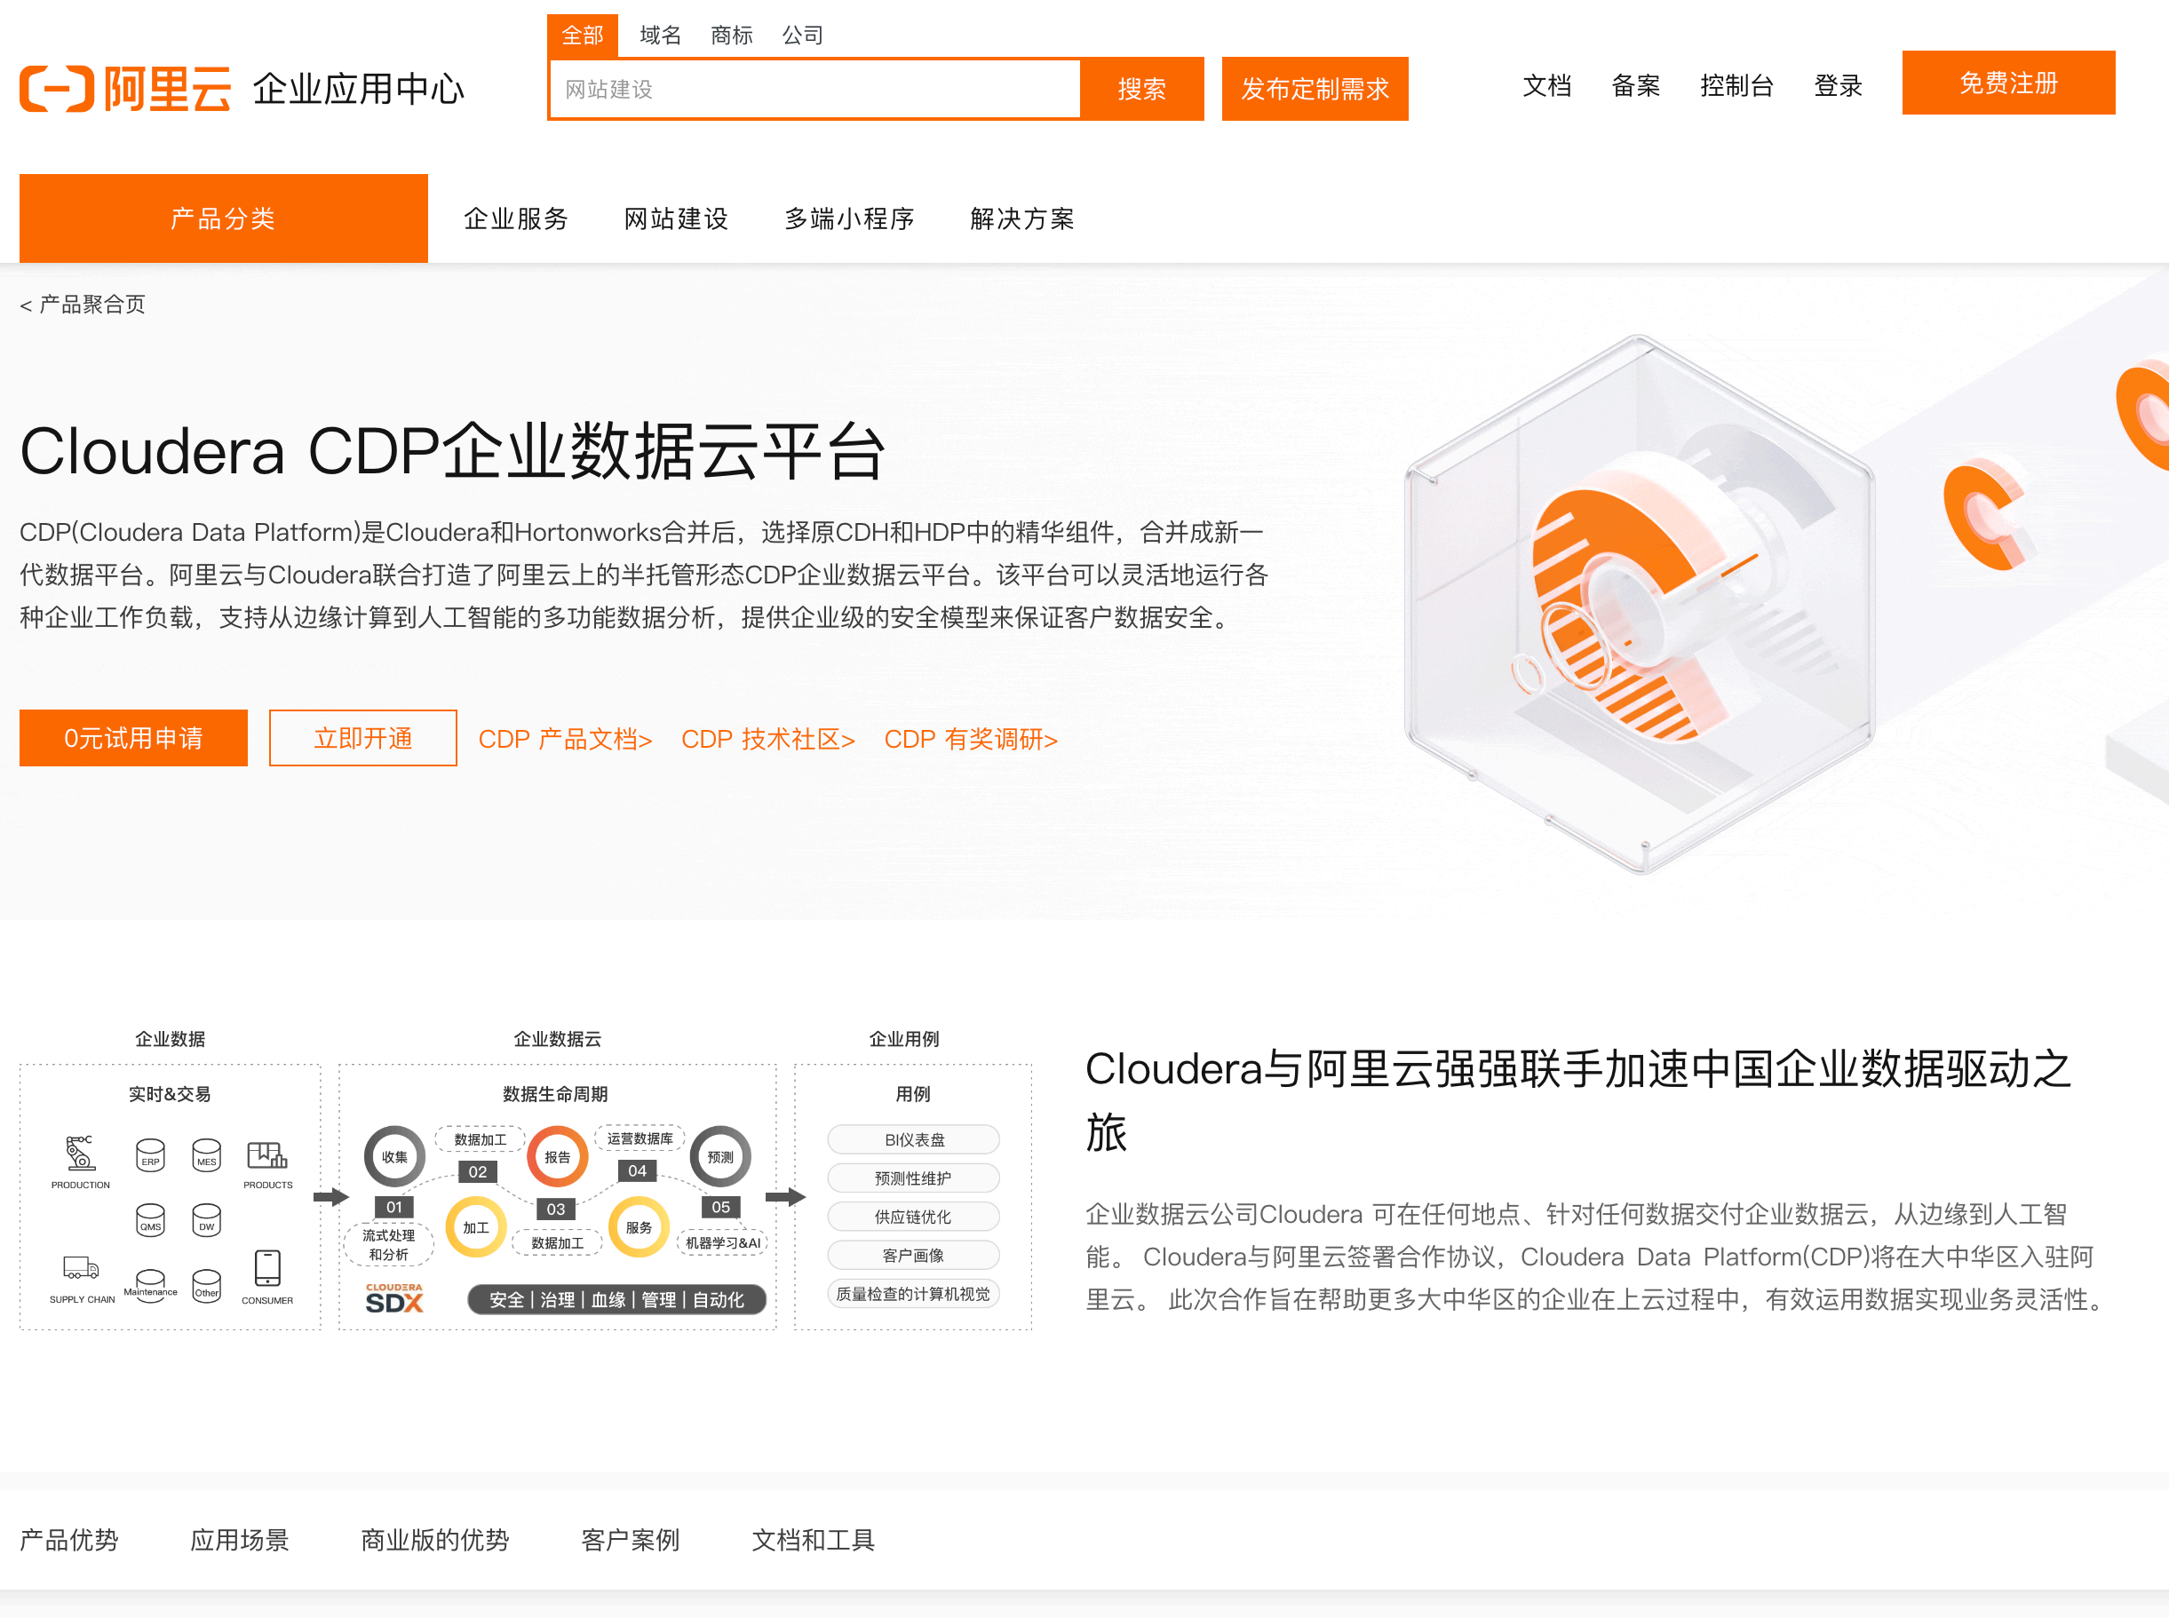2169x1618 pixels.
Task: Switch to the 应用场景 section tab
Action: (240, 1540)
